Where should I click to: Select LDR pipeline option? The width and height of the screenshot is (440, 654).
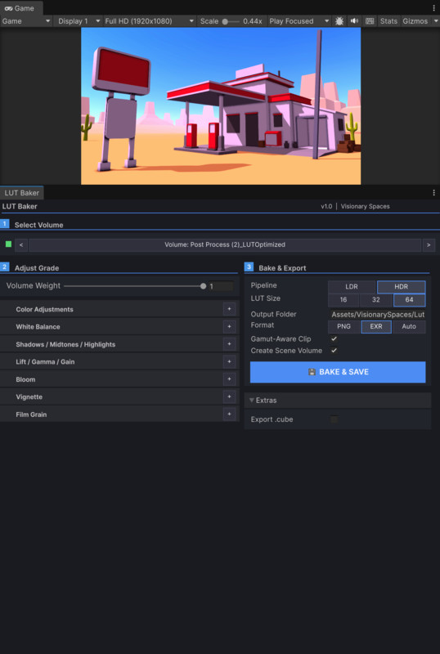(352, 287)
